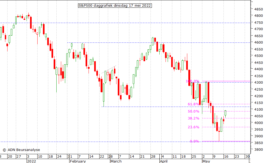Pick the January 10 date label
The width and height of the screenshot is (264, 163).
[40, 157]
